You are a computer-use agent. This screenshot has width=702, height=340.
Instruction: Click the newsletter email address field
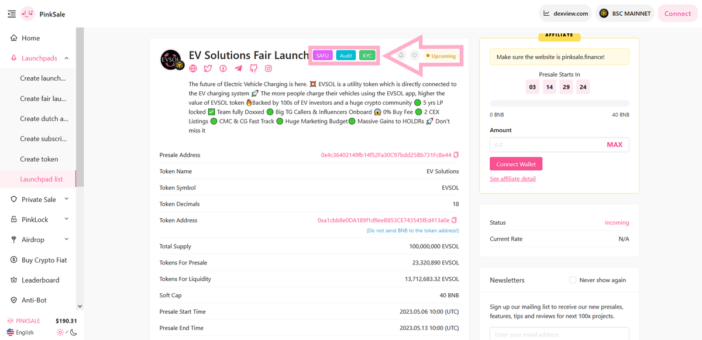coord(559,334)
